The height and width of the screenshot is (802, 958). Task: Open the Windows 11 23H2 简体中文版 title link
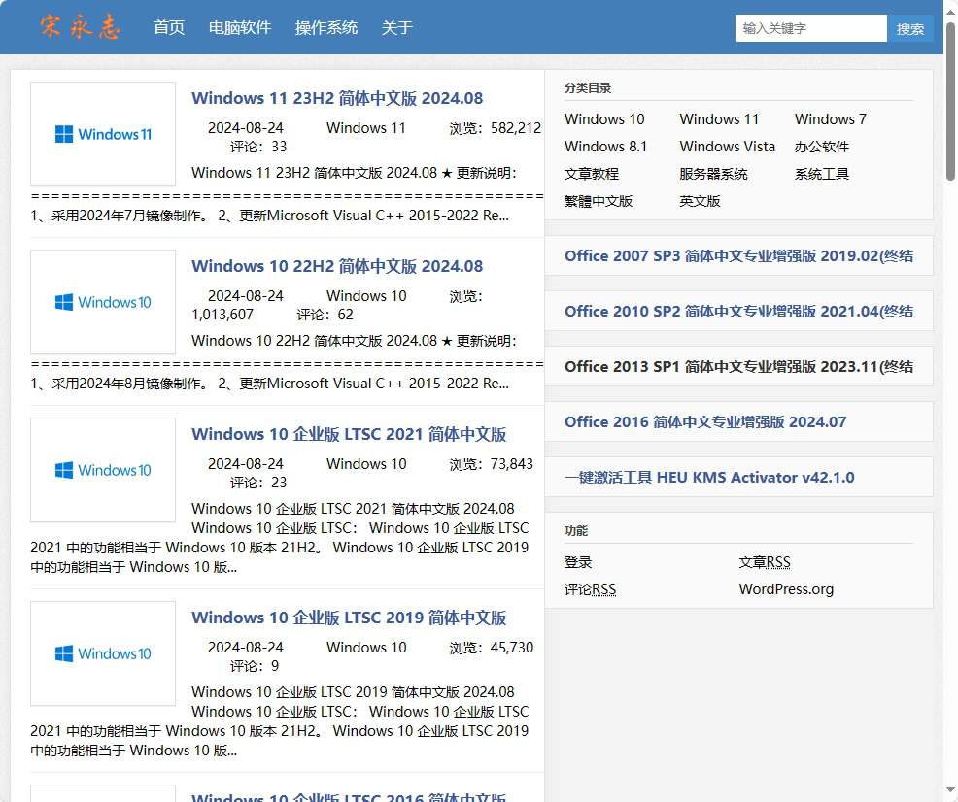pyautogui.click(x=337, y=98)
